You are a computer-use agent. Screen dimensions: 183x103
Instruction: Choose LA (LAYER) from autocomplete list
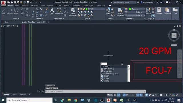pos(114,71)
